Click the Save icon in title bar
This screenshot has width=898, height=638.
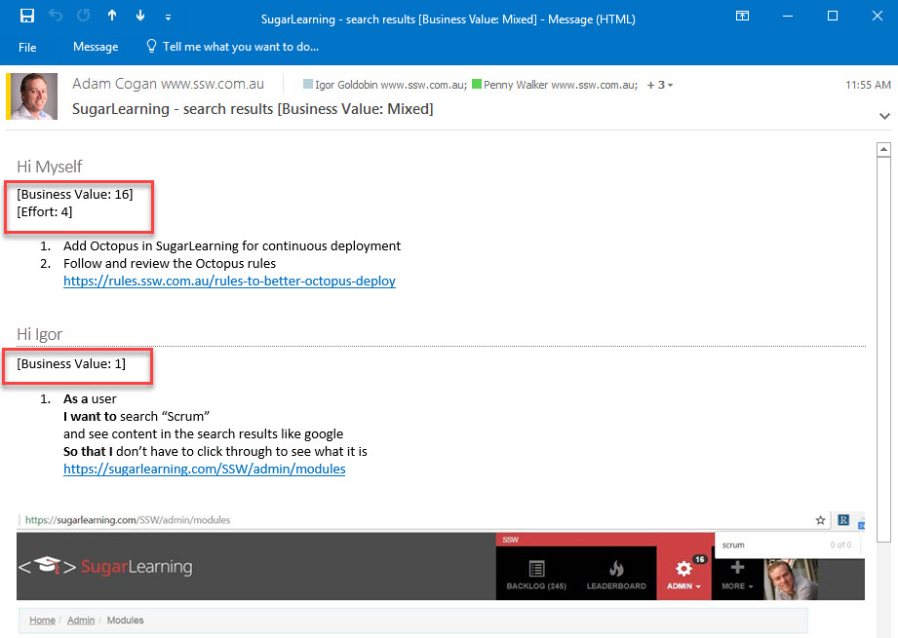tap(27, 16)
